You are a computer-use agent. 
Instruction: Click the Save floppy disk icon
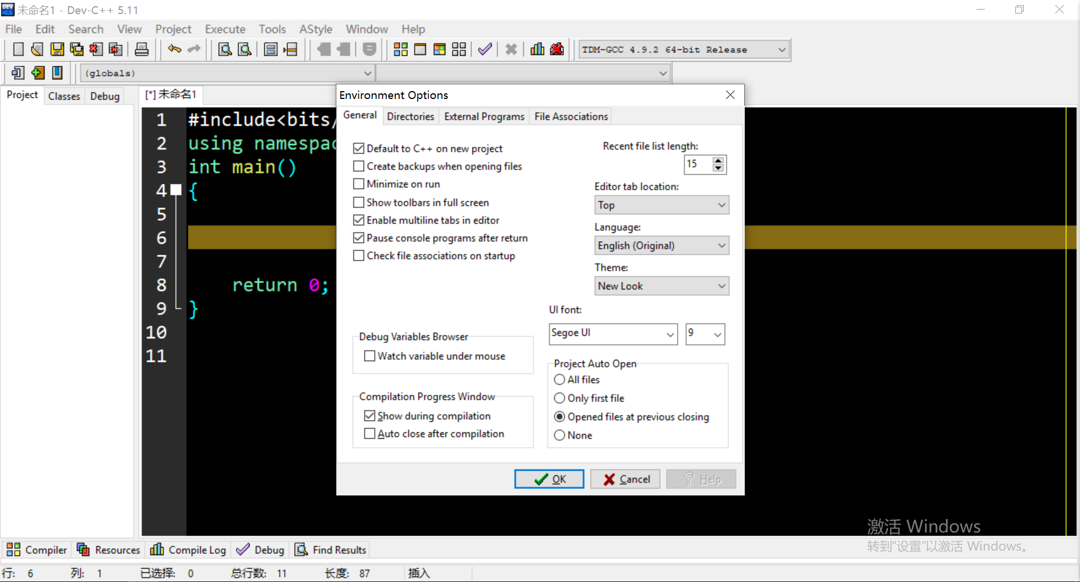(57, 49)
